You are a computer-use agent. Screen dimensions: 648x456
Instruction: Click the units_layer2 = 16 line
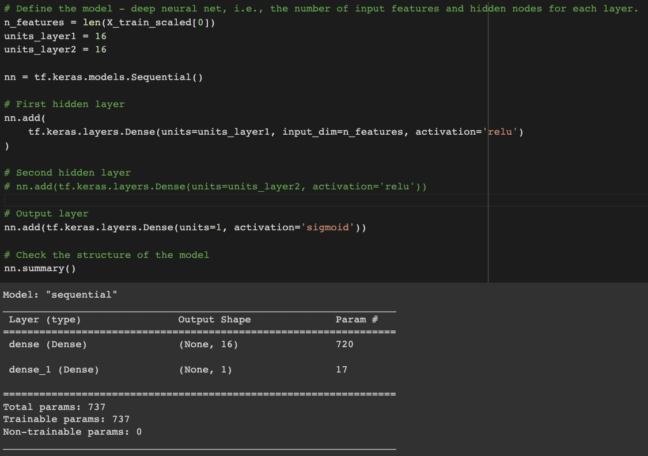[x=55, y=50]
